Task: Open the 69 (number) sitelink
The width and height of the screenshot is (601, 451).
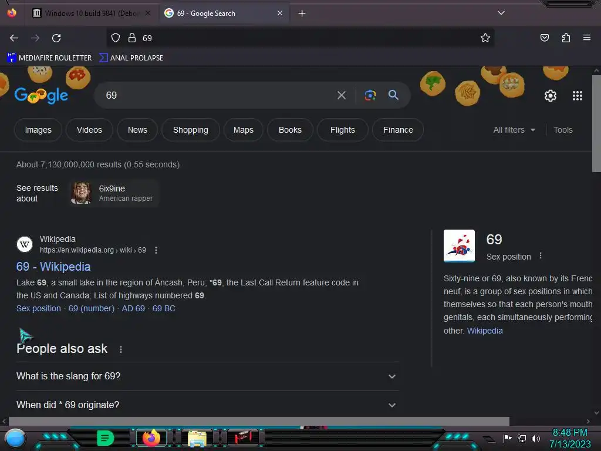Action: tap(91, 308)
